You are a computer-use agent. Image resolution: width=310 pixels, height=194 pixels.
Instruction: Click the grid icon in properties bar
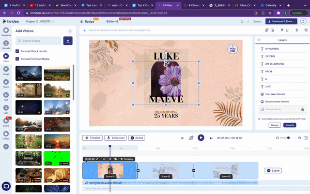click(306, 30)
